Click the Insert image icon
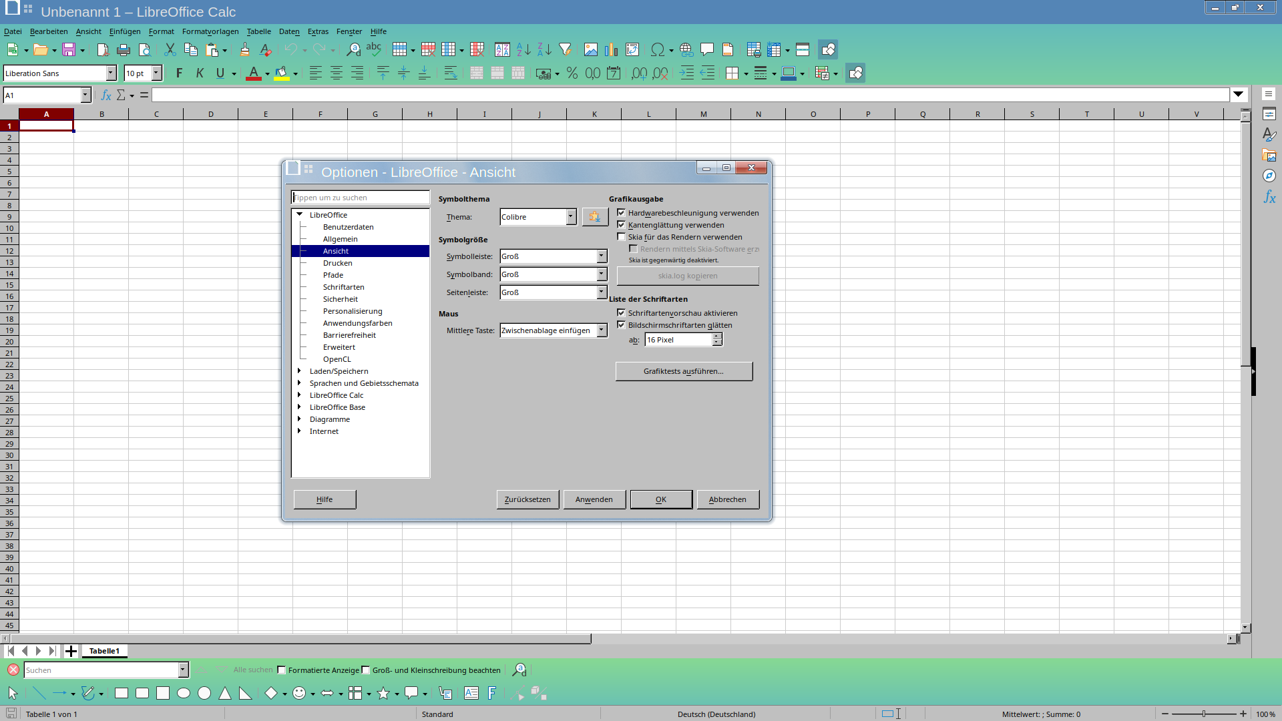Viewport: 1282px width, 721px height. point(591,49)
